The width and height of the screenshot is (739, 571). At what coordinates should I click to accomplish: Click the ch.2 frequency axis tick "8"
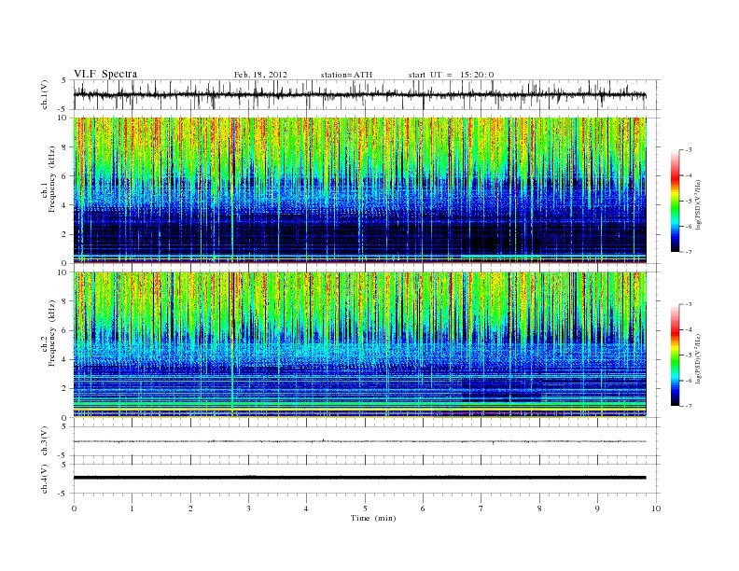tap(64, 301)
